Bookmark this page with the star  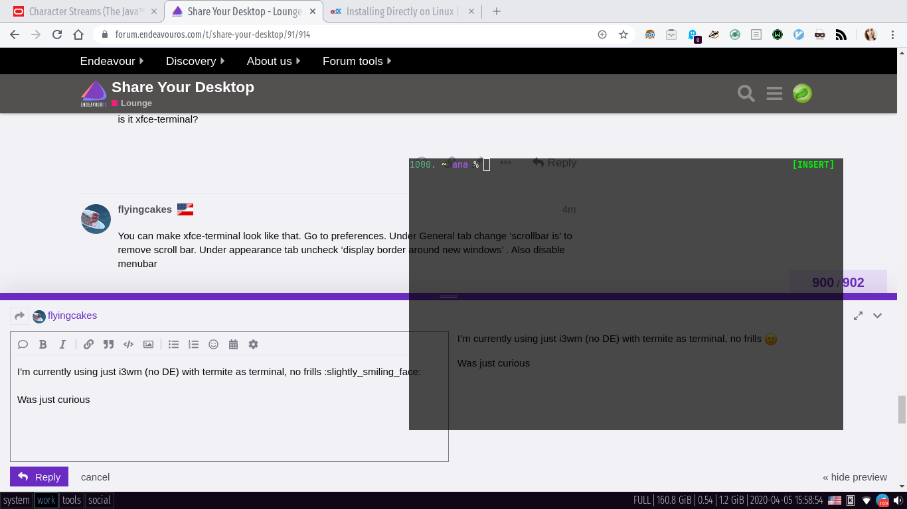coord(623,34)
